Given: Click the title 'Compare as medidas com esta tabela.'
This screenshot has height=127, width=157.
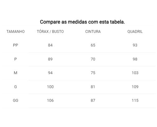Looking at the screenshot, I should pos(82,22).
